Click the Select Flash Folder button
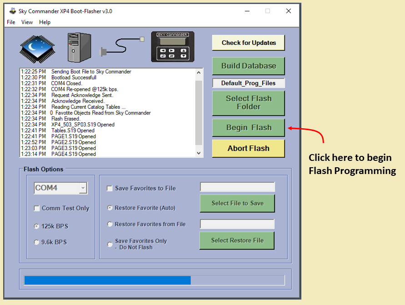The height and width of the screenshot is (305, 405). coord(249,103)
